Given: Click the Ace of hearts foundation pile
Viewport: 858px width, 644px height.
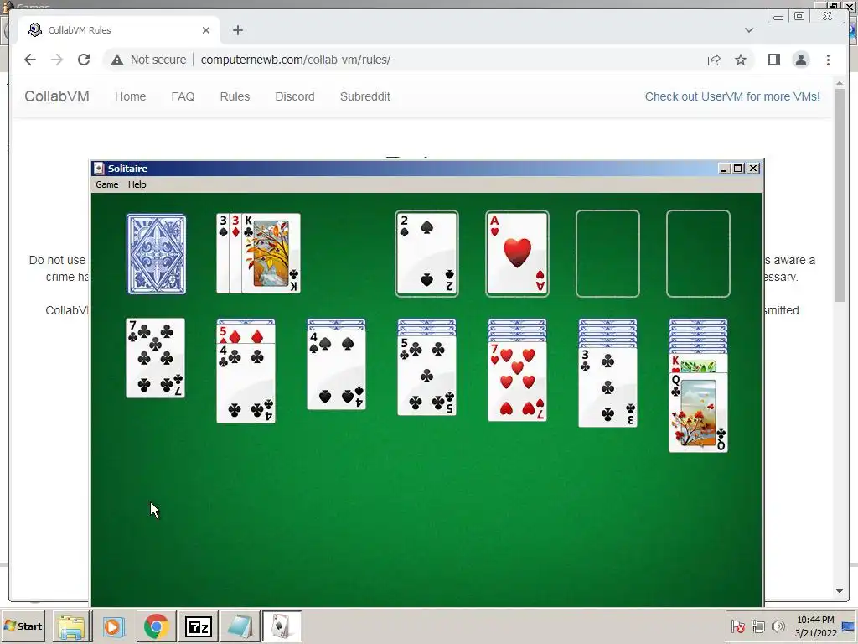Looking at the screenshot, I should pos(517,253).
